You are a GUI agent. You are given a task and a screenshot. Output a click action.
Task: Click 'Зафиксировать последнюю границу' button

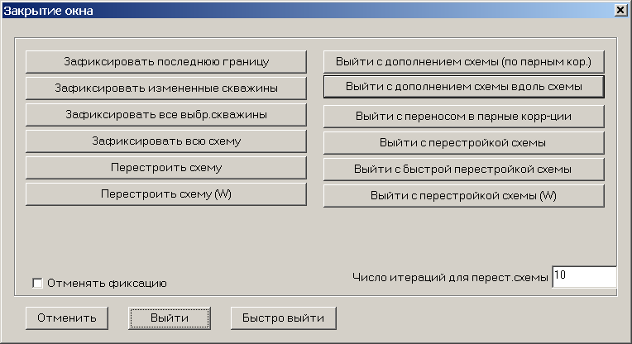pyautogui.click(x=166, y=62)
